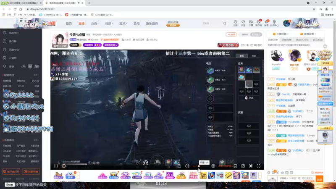Open danmaku settings circle icon in player
336x189 pixels.
(x=213, y=166)
